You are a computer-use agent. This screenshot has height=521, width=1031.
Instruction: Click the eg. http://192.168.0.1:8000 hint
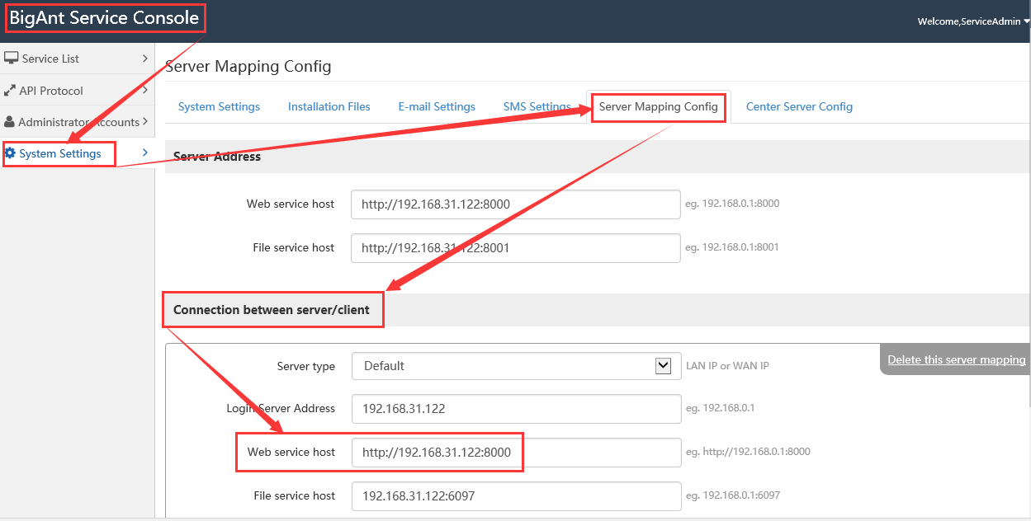748,452
